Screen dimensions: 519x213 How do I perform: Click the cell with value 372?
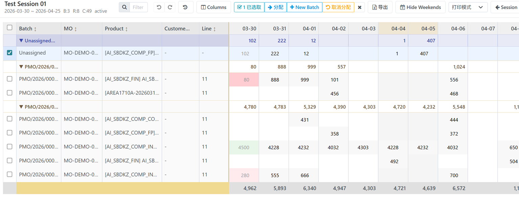point(453,133)
